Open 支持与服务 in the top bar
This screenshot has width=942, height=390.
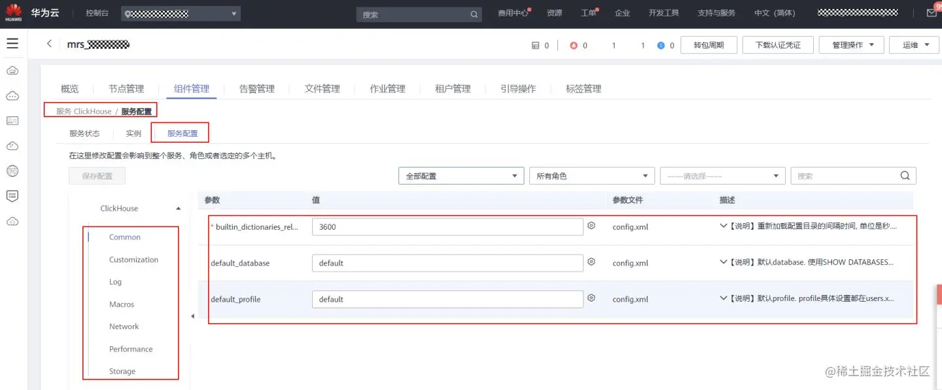(x=716, y=13)
